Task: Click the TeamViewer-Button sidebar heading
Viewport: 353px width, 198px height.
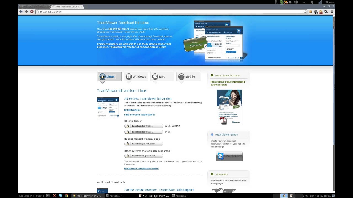Action: pyautogui.click(x=226, y=134)
